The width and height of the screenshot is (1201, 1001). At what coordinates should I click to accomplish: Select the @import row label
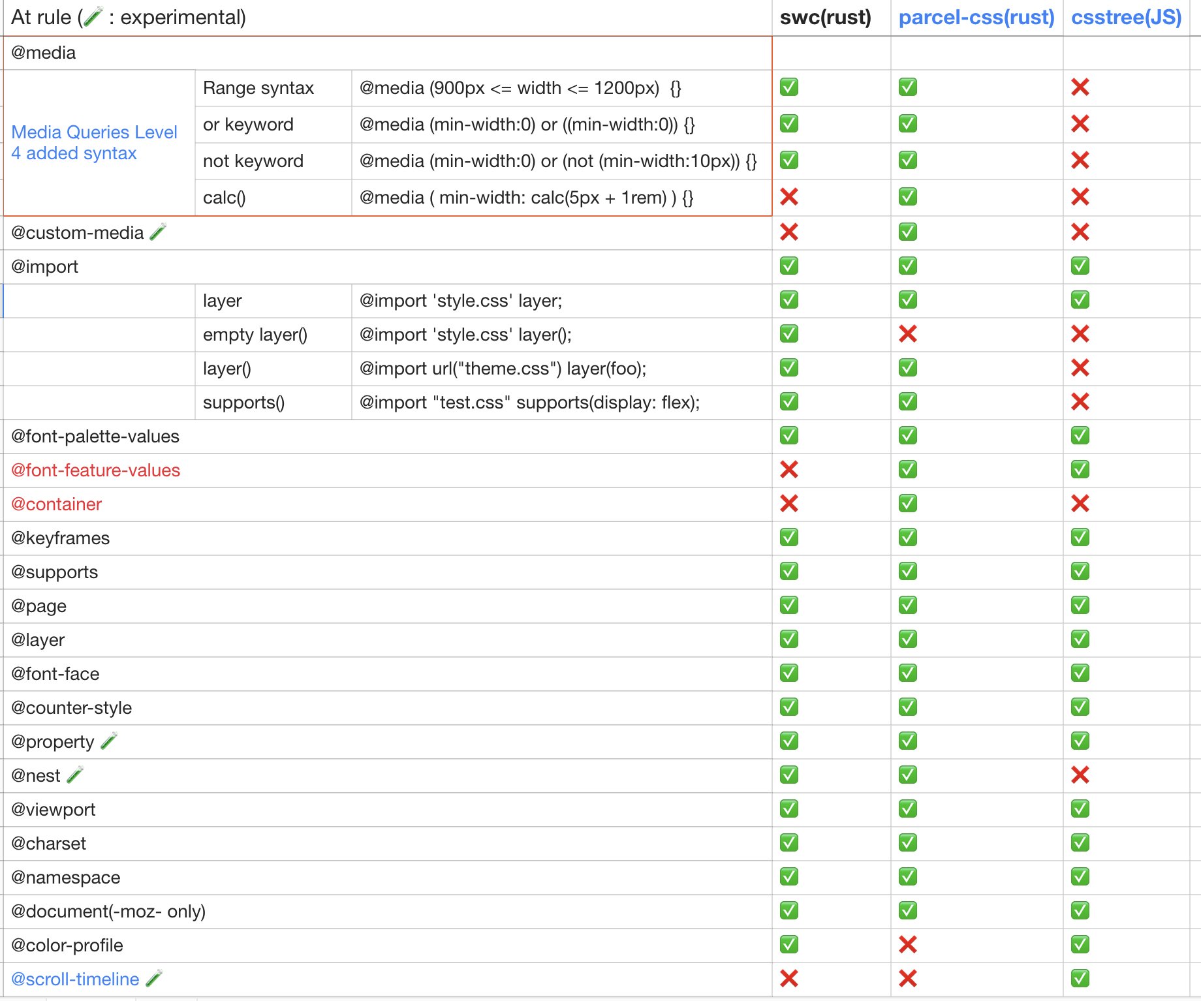click(x=45, y=267)
